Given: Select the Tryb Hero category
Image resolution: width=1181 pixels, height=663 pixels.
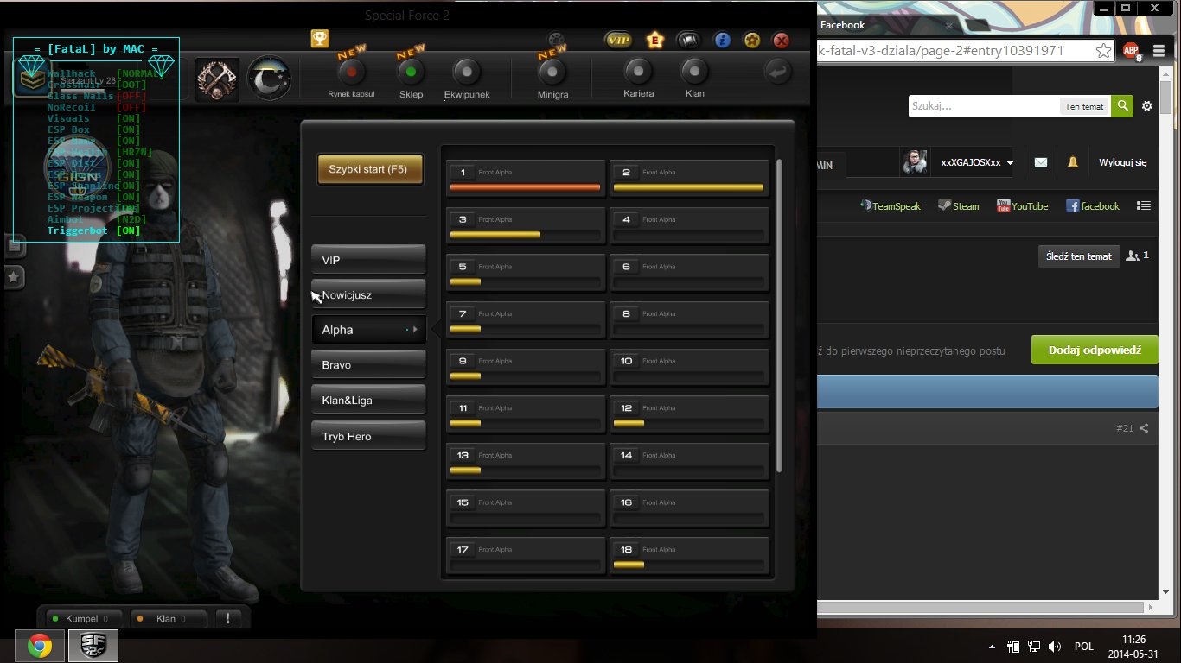Looking at the screenshot, I should 368,436.
